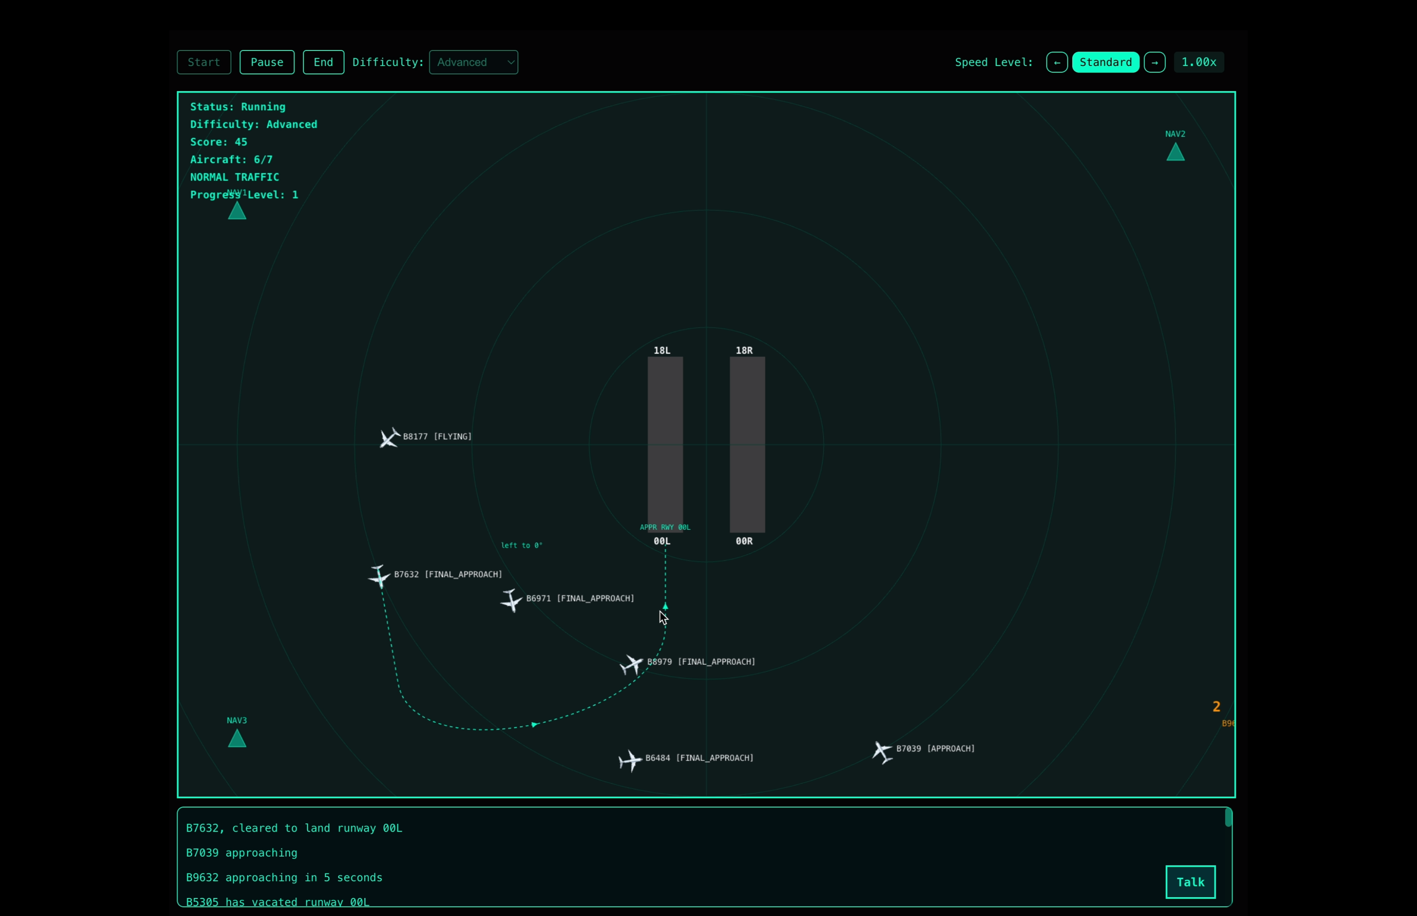Click the 'Score: 45' status line

click(x=218, y=142)
